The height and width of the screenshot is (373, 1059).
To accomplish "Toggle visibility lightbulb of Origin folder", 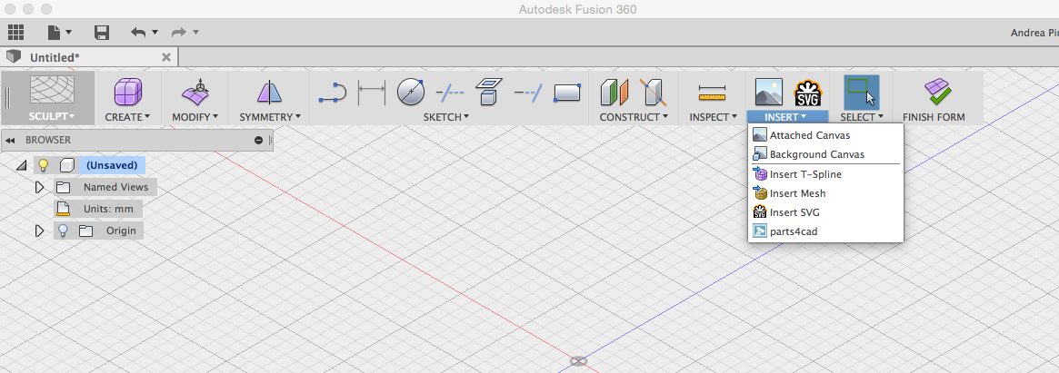I will tap(64, 231).
